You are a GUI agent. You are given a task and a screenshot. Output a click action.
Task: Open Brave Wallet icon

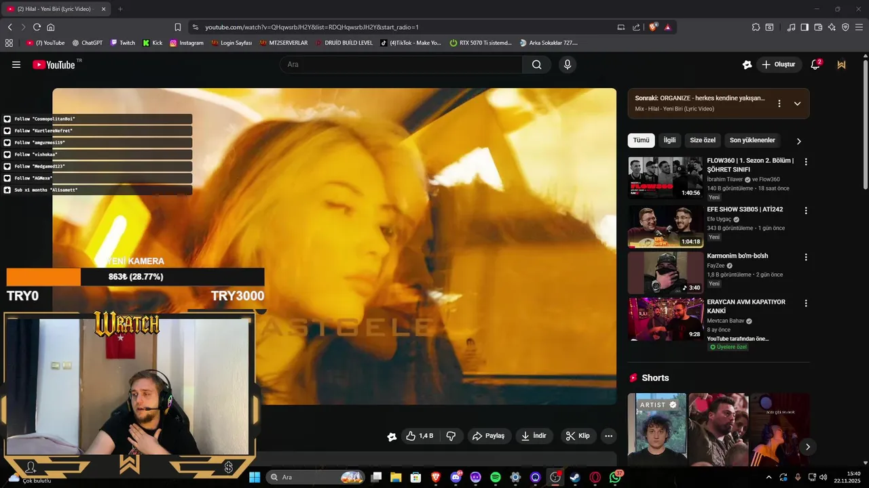click(818, 27)
